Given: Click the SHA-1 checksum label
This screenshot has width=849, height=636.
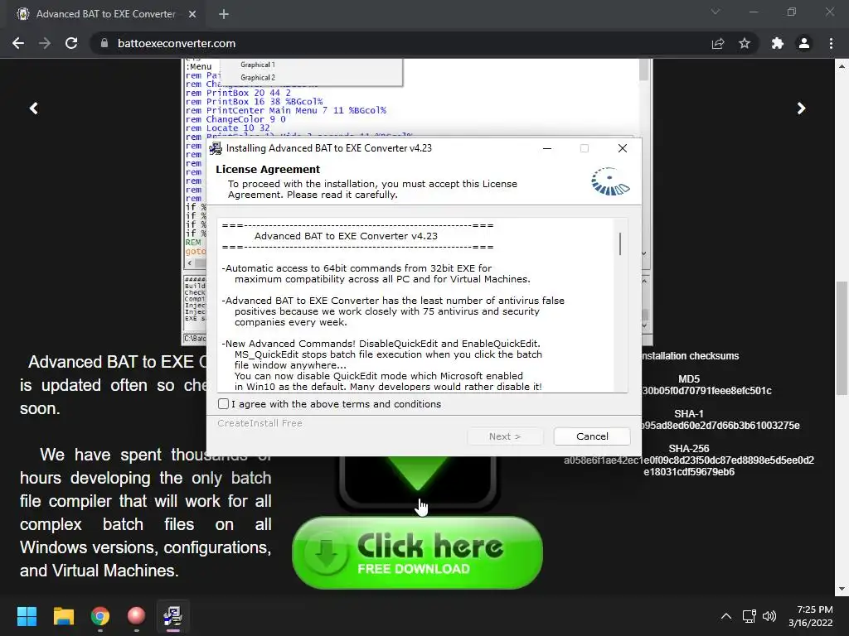Looking at the screenshot, I should pyautogui.click(x=689, y=414).
